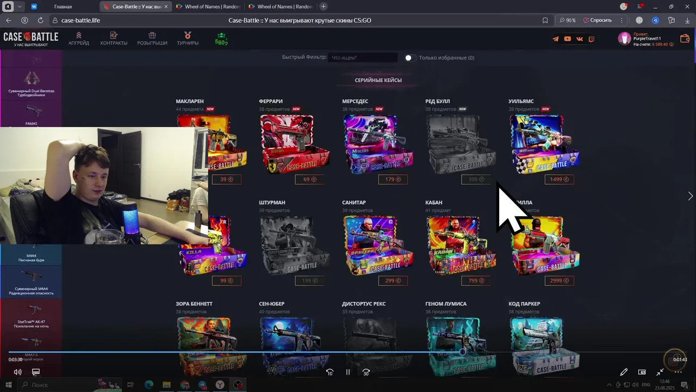Open Yandex Browser from the taskbar
This screenshot has height=392, width=696.
click(220, 385)
